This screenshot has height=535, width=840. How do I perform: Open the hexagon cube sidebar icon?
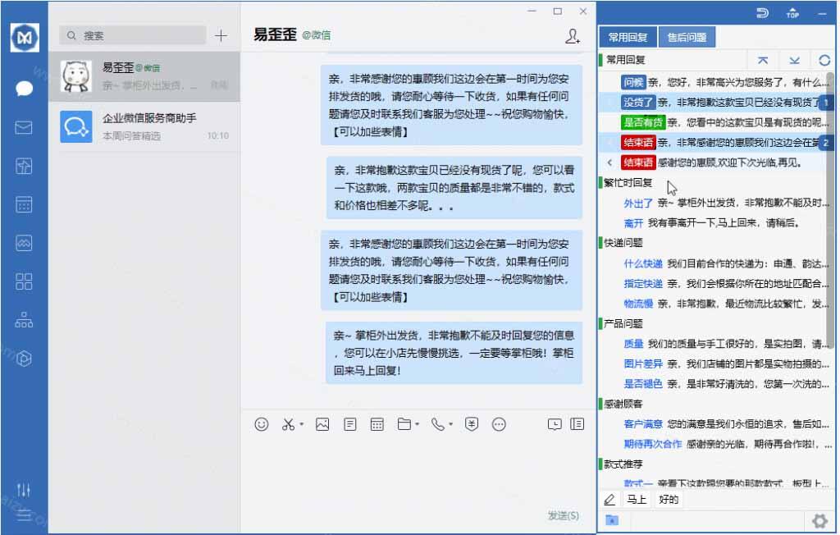pyautogui.click(x=24, y=358)
